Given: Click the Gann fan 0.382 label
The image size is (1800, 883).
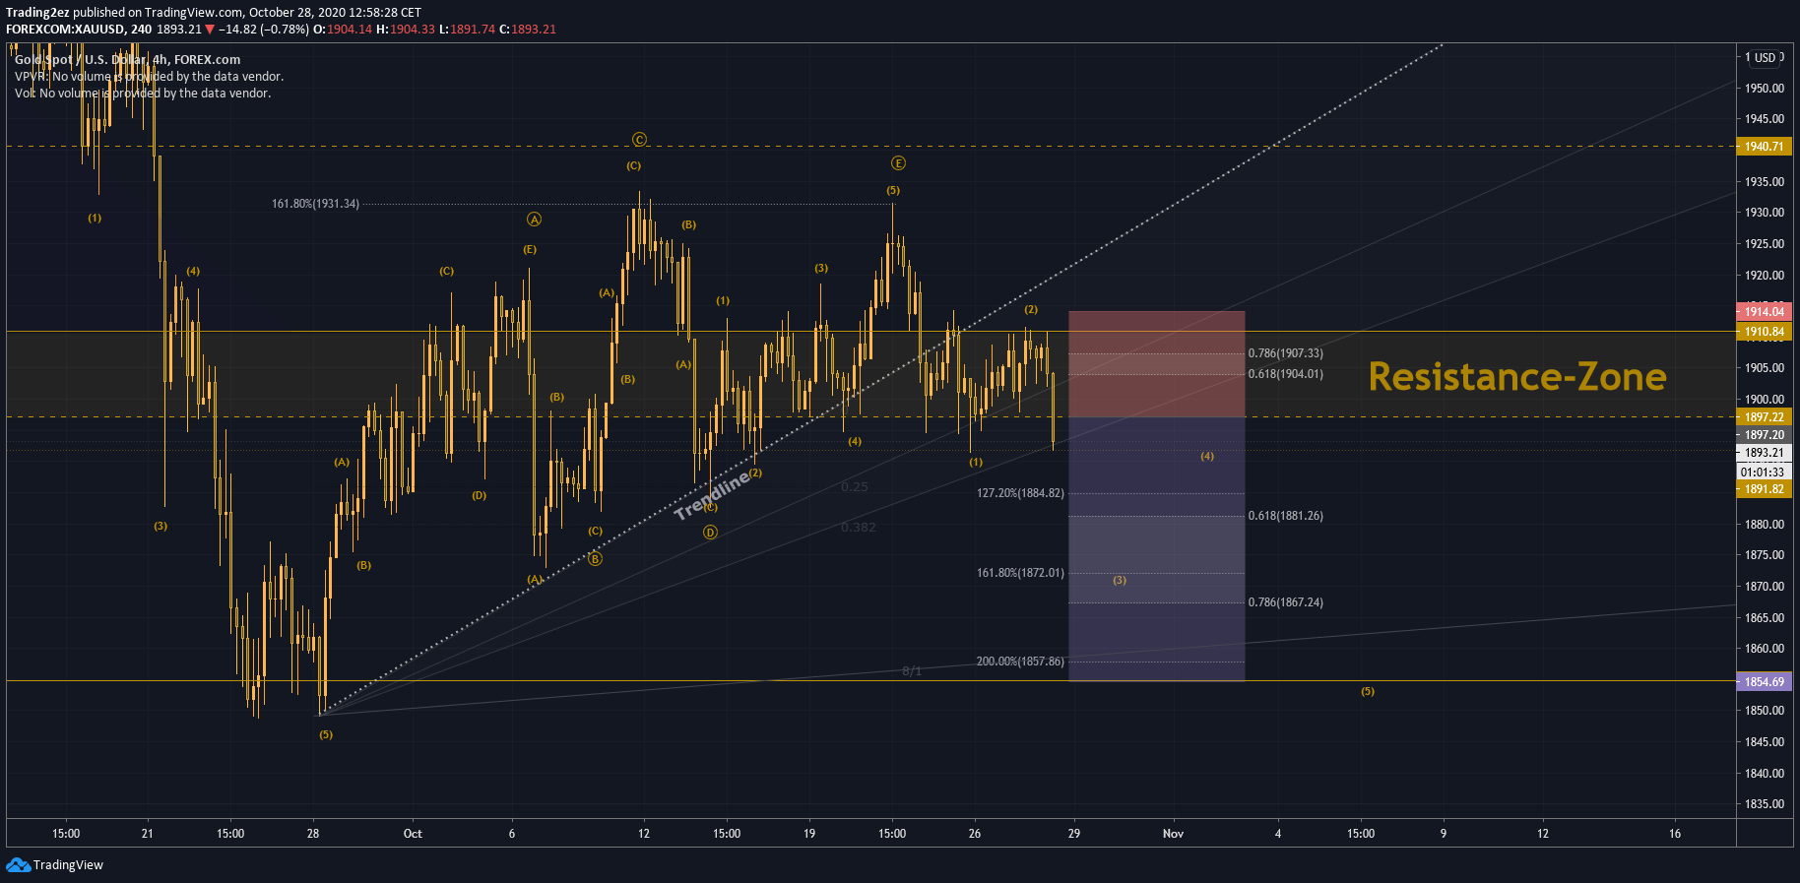Looking at the screenshot, I should click(x=858, y=528).
